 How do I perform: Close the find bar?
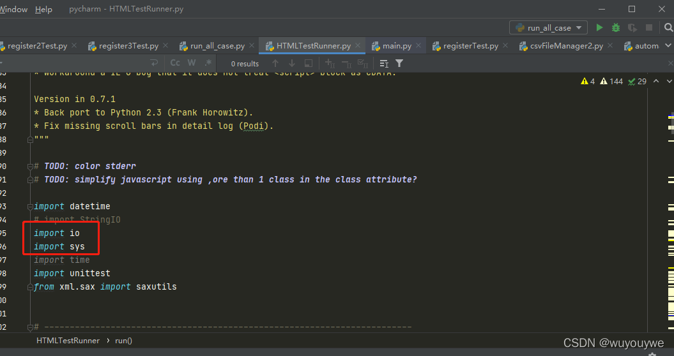tap(671, 63)
